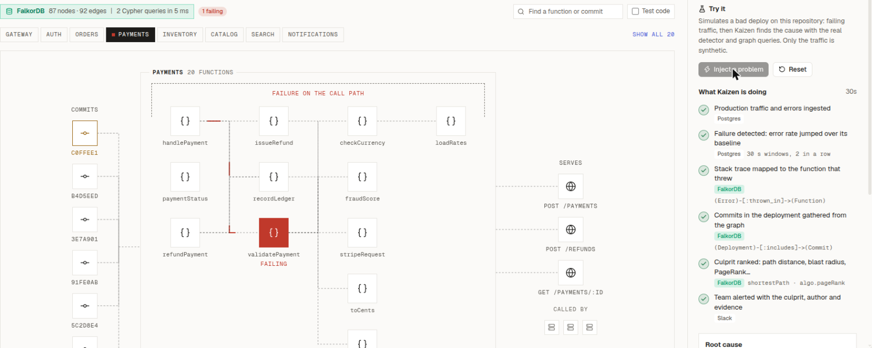Select the toCents function node
This screenshot has height=348, width=872.
tap(362, 289)
